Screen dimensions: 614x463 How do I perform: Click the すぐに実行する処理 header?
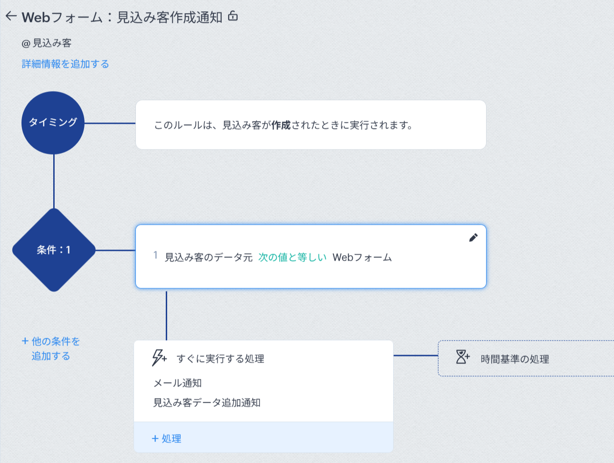220,359
